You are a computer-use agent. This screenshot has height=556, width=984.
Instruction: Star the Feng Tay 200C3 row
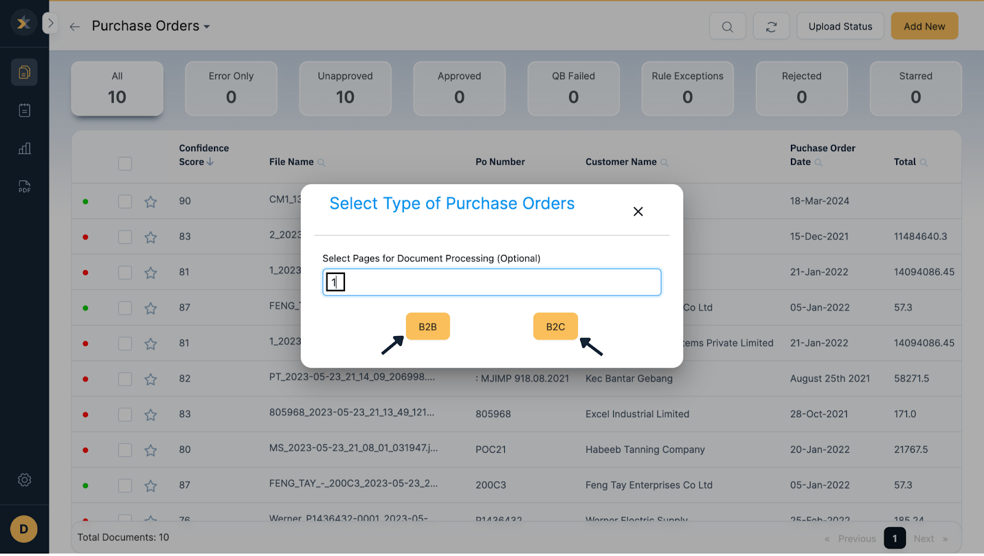coord(151,486)
